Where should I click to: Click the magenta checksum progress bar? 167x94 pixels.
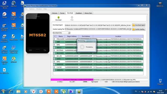(x=72, y=80)
